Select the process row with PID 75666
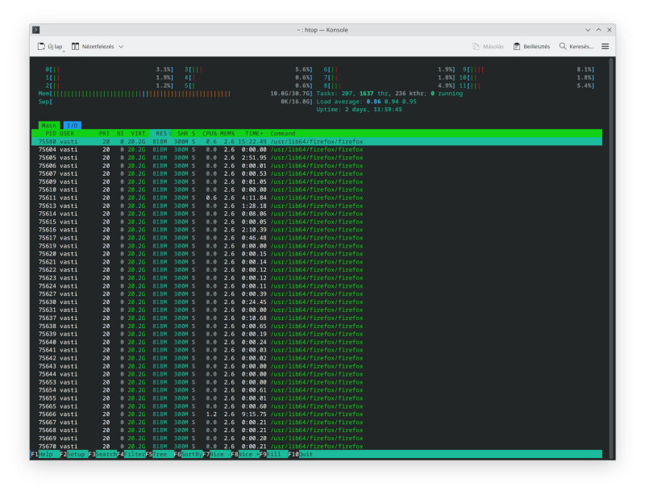The height and width of the screenshot is (495, 645). (x=317, y=414)
